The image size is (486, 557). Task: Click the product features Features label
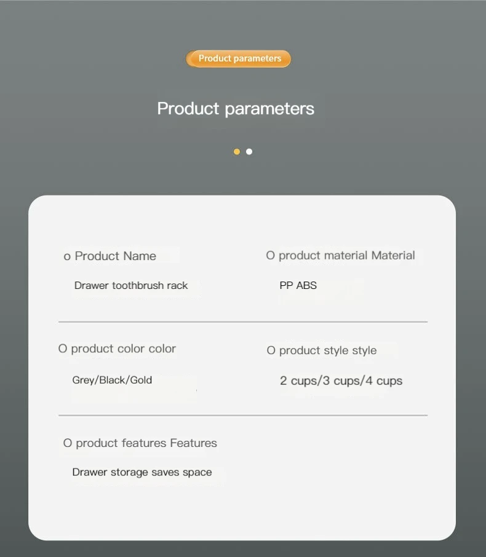coord(146,443)
